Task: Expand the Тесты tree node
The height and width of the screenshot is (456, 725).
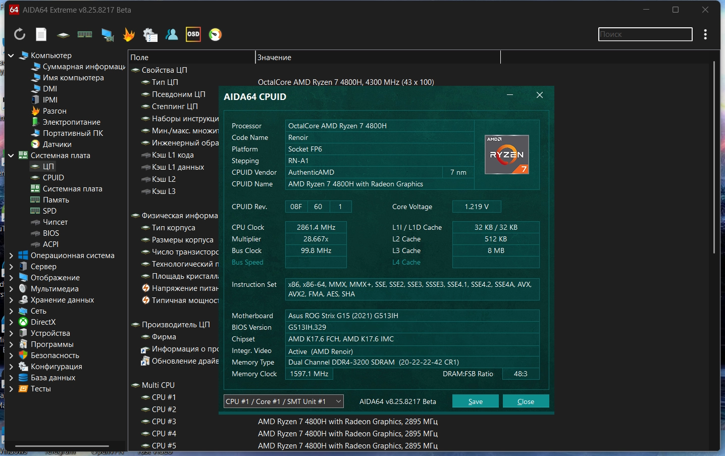Action: coord(11,389)
